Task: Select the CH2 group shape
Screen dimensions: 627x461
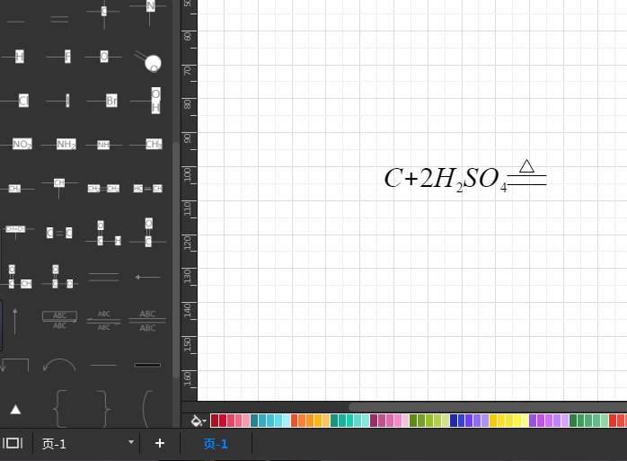Action: click(x=16, y=189)
